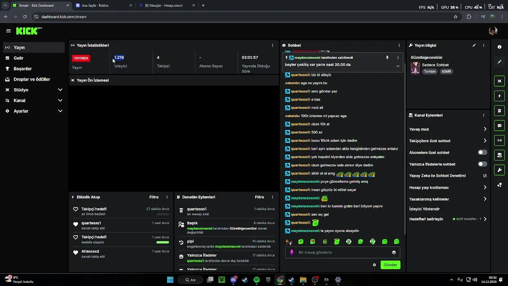Open the Denetim Eylemleri three-dot menu

coord(272,197)
